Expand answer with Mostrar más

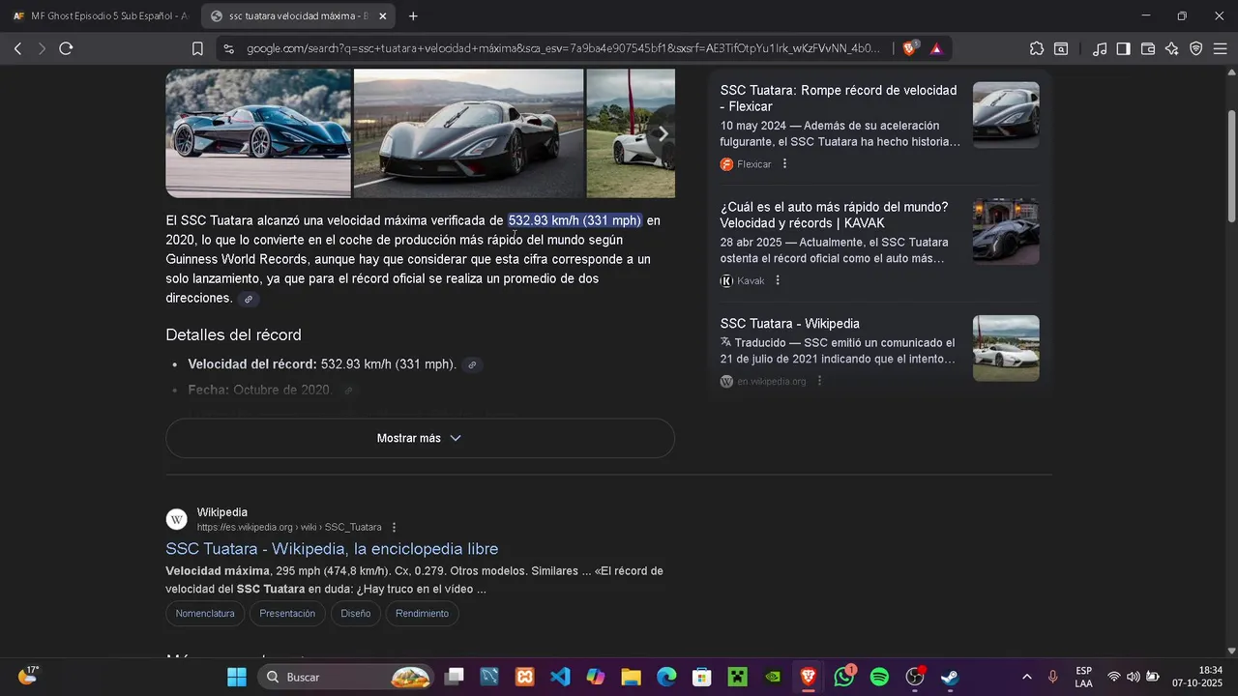[420, 438]
